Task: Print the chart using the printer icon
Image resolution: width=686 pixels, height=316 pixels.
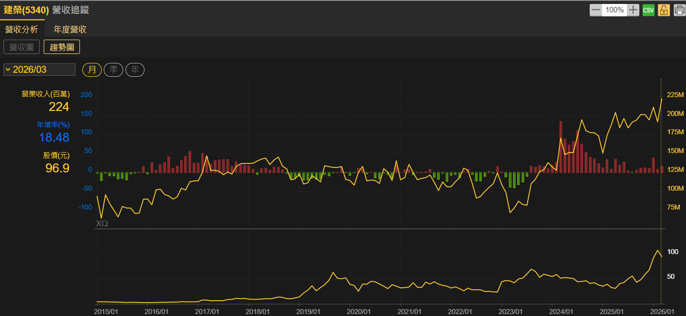Action: pos(679,10)
